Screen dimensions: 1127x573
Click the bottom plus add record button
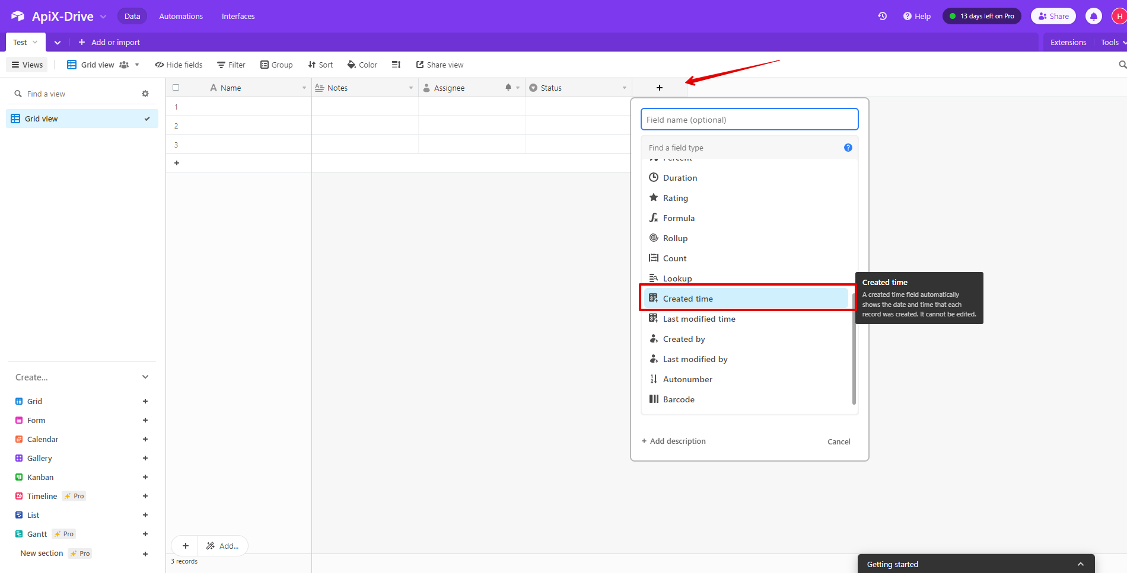[x=186, y=546]
